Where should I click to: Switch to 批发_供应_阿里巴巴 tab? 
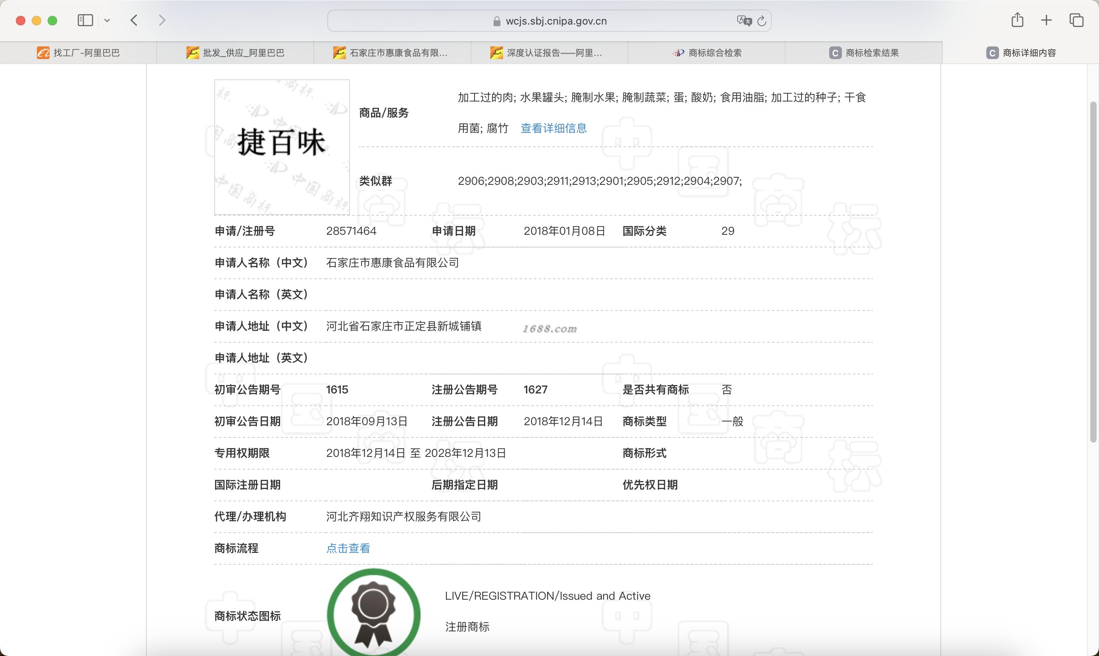coord(235,53)
